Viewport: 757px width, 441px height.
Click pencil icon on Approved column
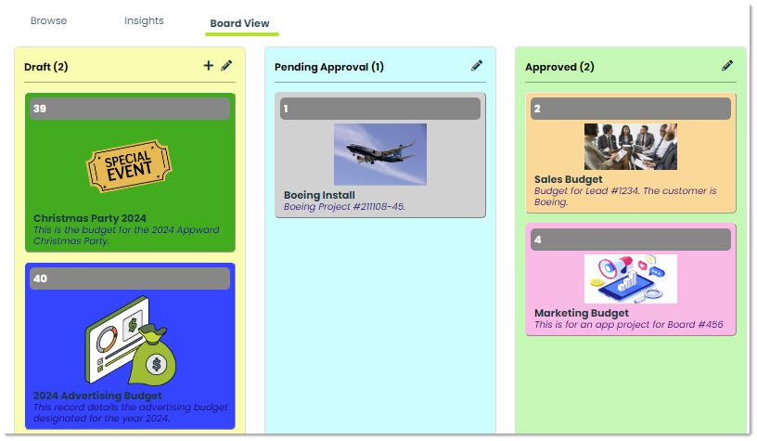[727, 66]
